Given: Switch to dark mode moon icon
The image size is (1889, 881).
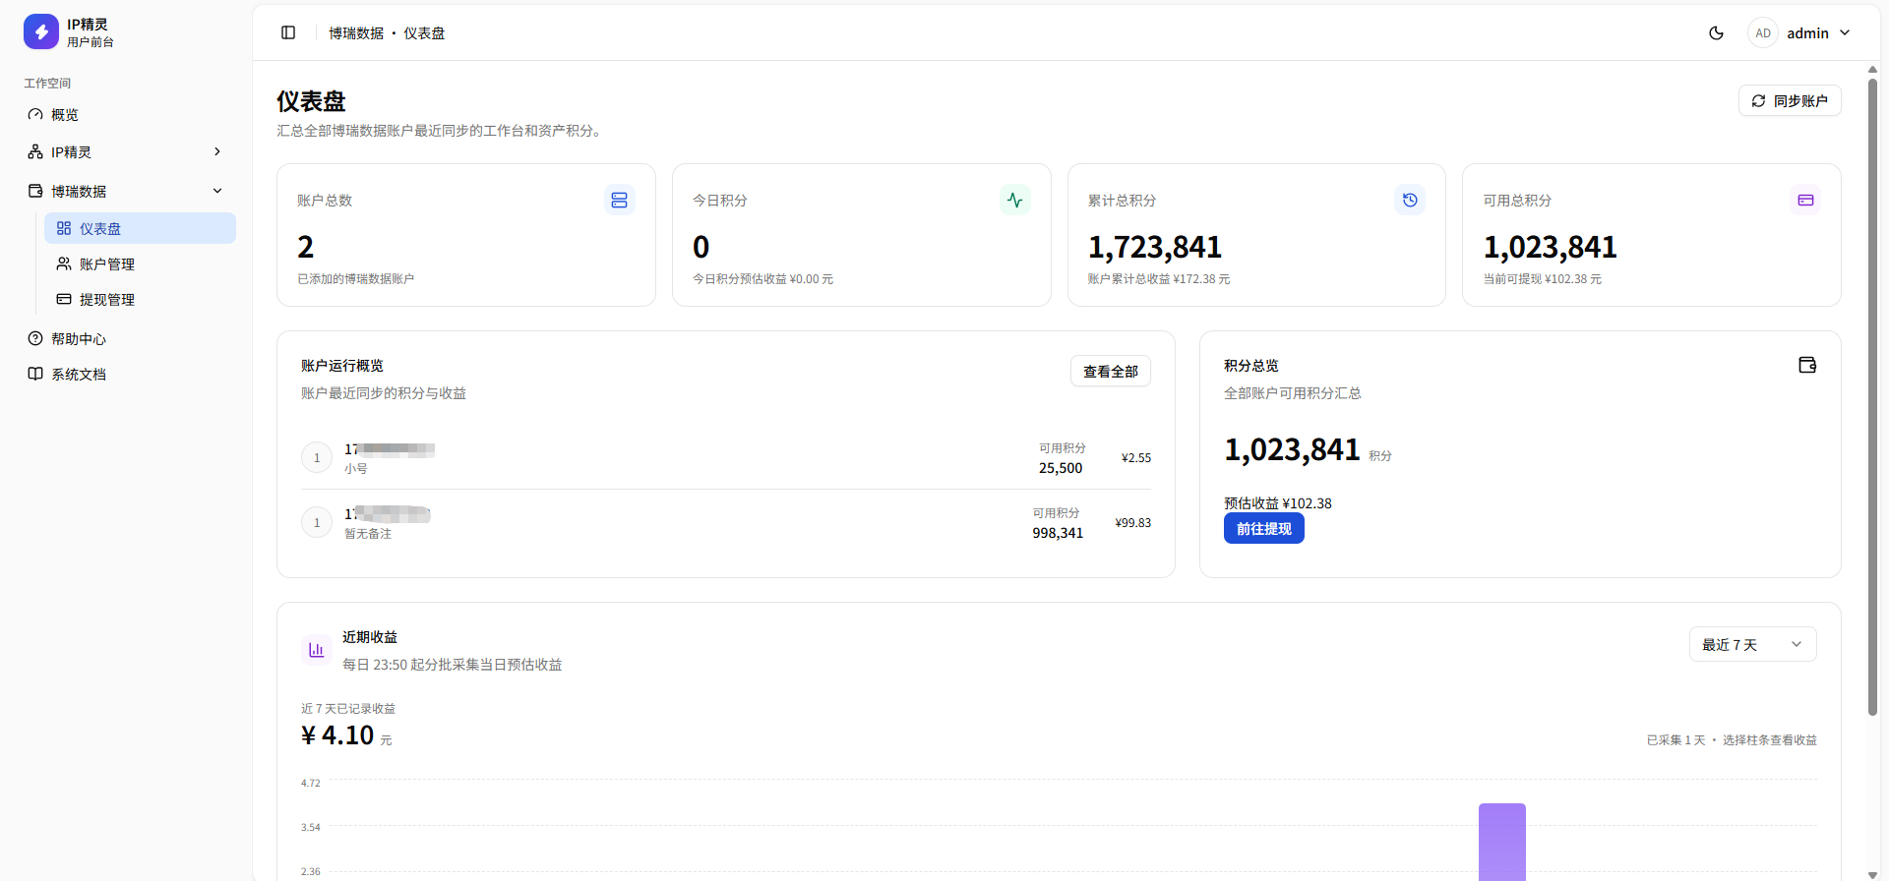Looking at the screenshot, I should pos(1716,32).
